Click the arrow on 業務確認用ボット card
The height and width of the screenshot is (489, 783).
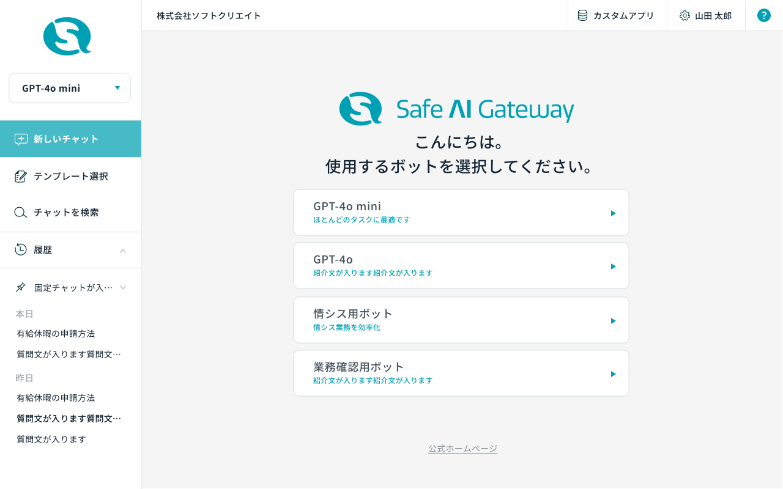[613, 374]
